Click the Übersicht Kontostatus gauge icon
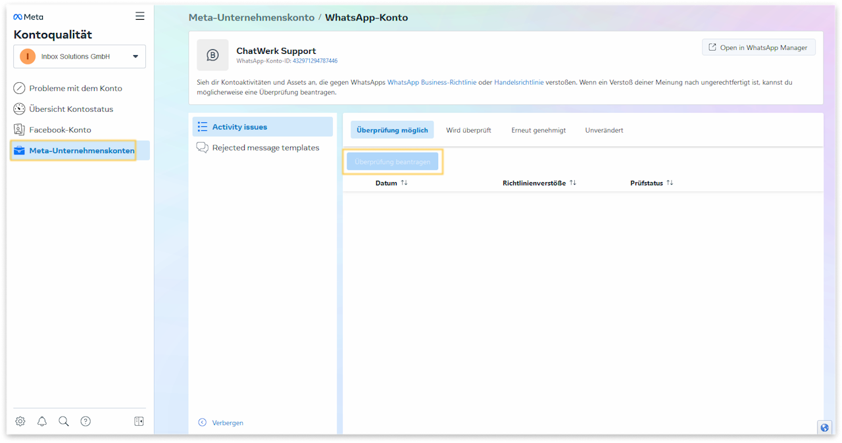The image size is (842, 443). point(20,109)
